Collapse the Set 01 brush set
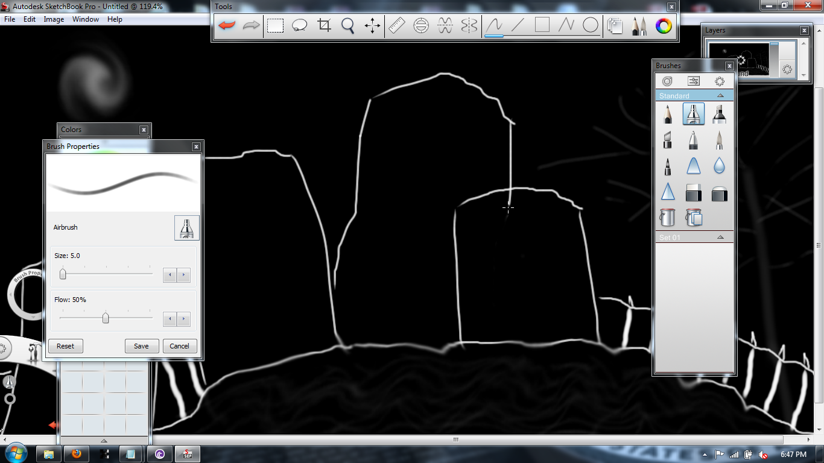Viewport: 824px width, 463px height. tap(720, 238)
